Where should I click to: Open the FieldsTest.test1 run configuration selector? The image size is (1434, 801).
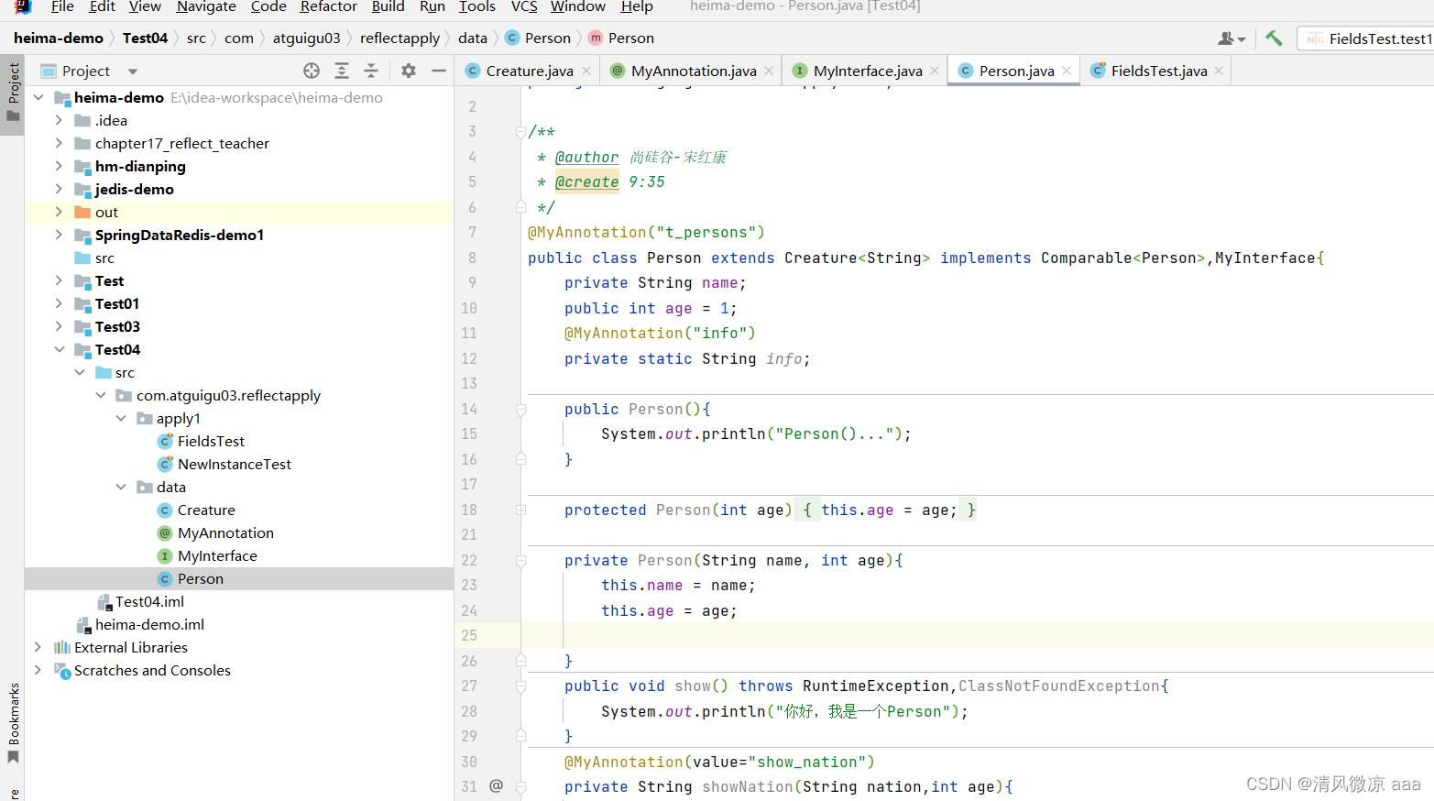[1366, 38]
